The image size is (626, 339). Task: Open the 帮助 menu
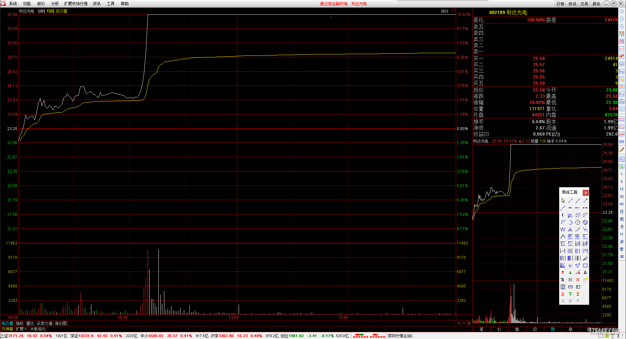click(125, 4)
